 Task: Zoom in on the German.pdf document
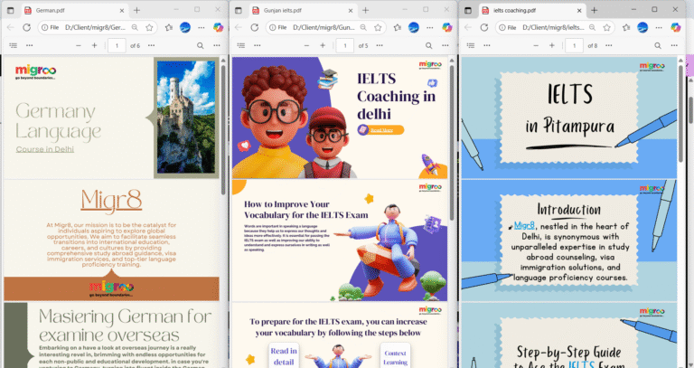pyautogui.click(x=94, y=45)
